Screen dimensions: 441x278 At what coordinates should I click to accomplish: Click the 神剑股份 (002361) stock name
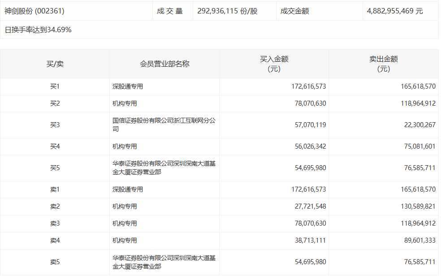(x=35, y=11)
